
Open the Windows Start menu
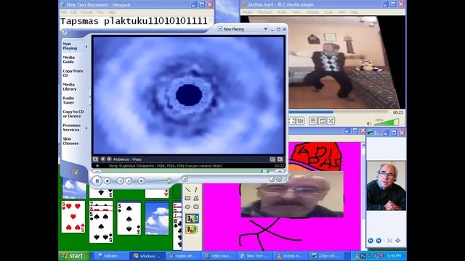point(74,256)
